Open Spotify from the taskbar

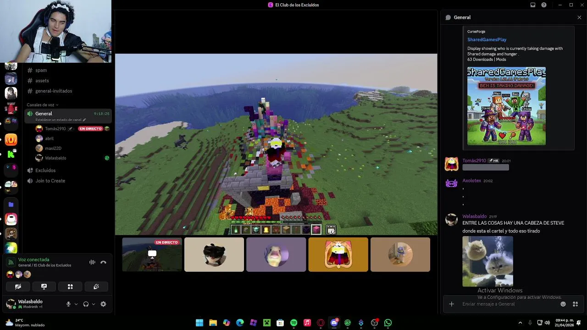coord(294,323)
